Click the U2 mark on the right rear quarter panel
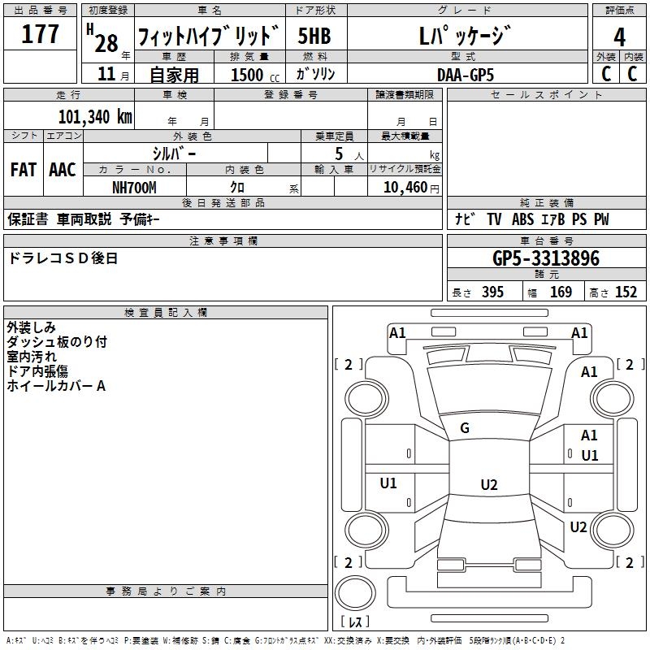 point(578,526)
